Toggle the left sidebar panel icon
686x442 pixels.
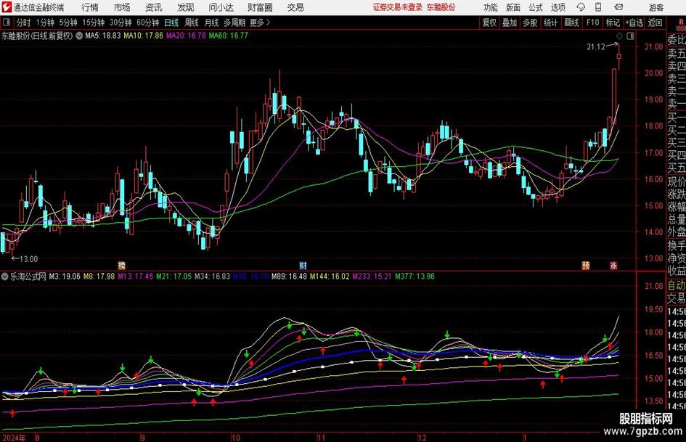(6, 22)
